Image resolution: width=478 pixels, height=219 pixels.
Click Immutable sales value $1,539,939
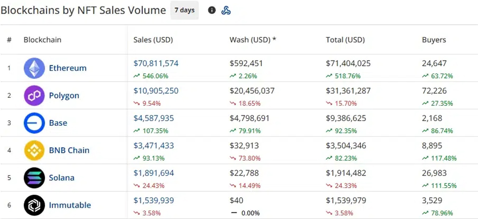(154, 200)
